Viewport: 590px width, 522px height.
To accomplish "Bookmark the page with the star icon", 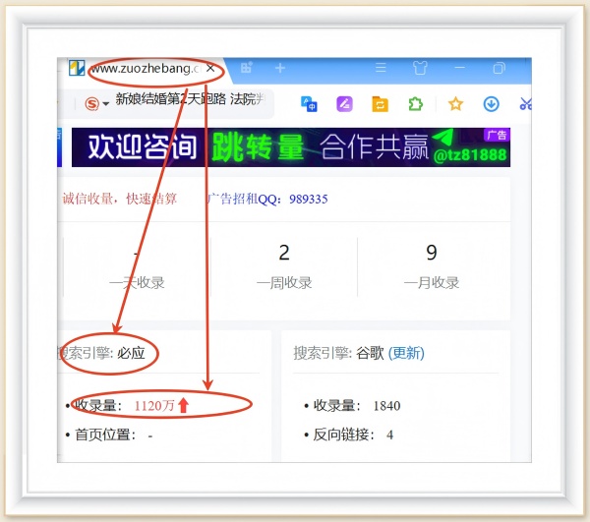I will click(x=455, y=103).
